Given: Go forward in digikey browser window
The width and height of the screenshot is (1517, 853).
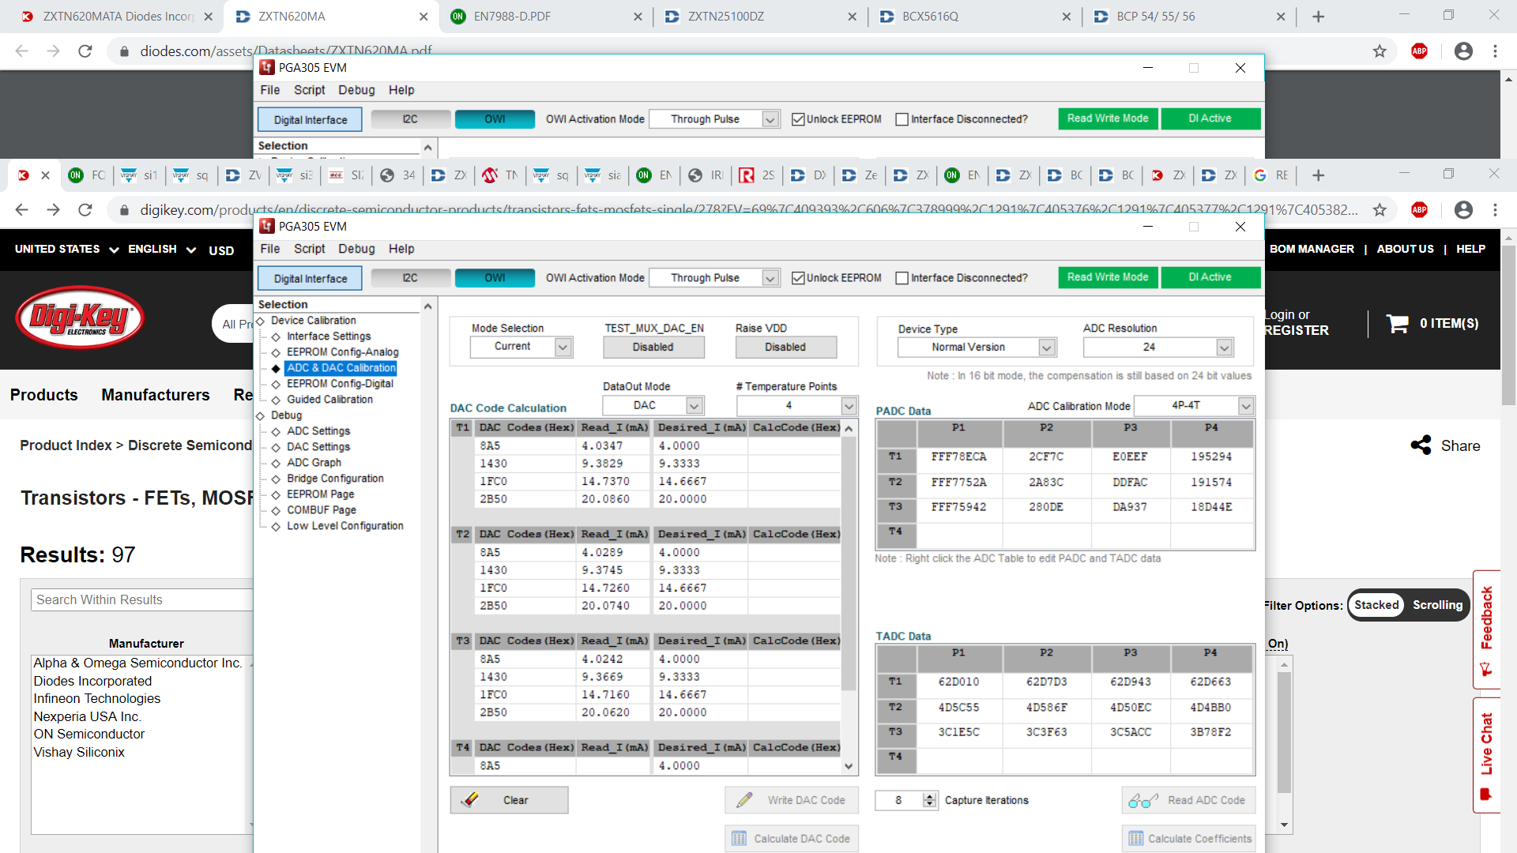Looking at the screenshot, I should 53,209.
